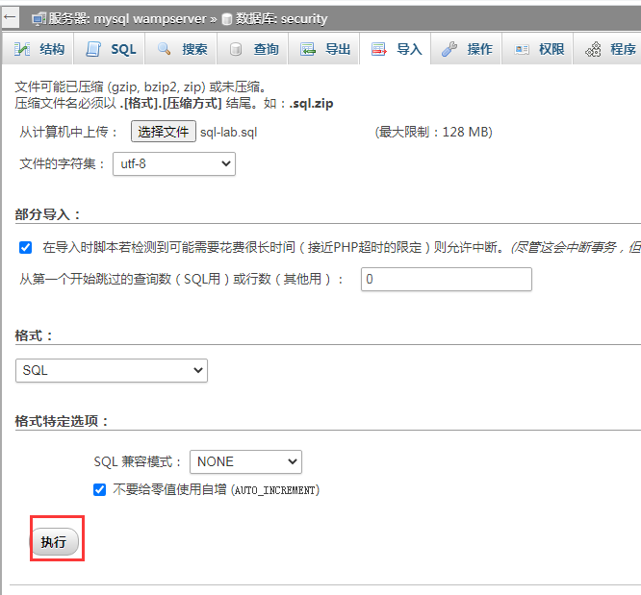Click the 搜索 magnifier icon
The width and height of the screenshot is (641, 595).
[x=165, y=49]
